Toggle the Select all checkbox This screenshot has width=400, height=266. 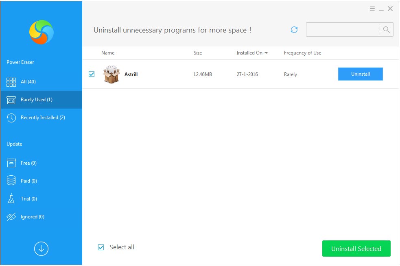101,247
